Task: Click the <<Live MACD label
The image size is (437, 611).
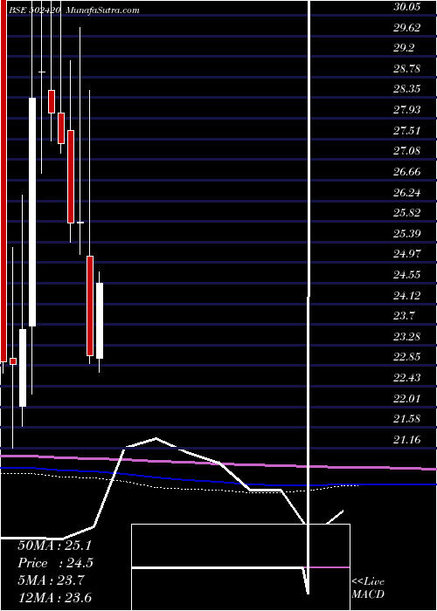Action: pyautogui.click(x=368, y=588)
